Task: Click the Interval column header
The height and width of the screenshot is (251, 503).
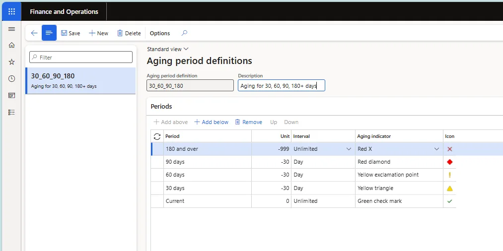Action: click(323, 136)
